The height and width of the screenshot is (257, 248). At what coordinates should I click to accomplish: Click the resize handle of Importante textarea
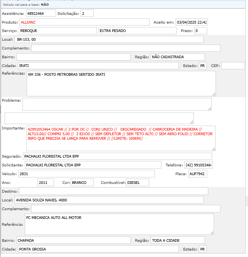coord(213,149)
